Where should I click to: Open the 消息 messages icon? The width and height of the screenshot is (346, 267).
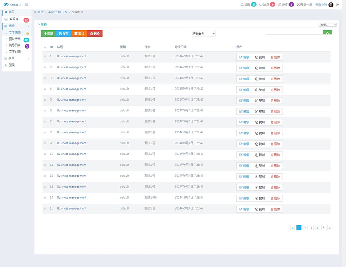[x=261, y=5]
